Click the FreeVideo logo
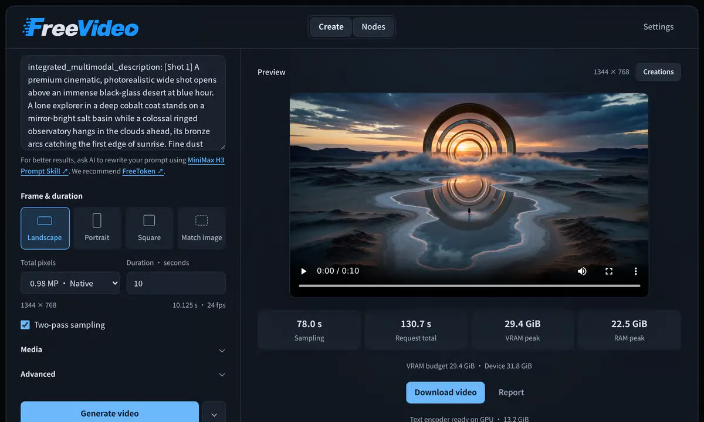 tap(80, 27)
